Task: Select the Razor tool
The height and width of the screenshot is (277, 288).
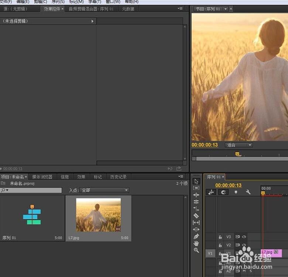Action: 196,216
